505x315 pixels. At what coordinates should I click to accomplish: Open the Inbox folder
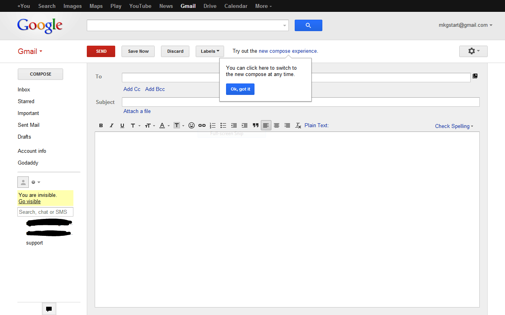pyautogui.click(x=24, y=90)
